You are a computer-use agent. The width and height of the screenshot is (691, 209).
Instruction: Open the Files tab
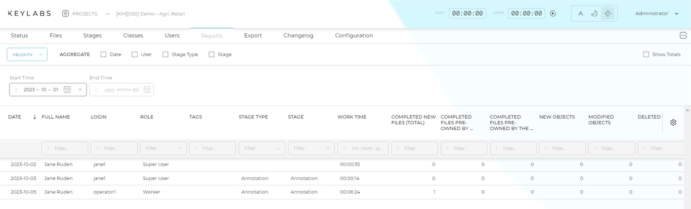tap(56, 35)
